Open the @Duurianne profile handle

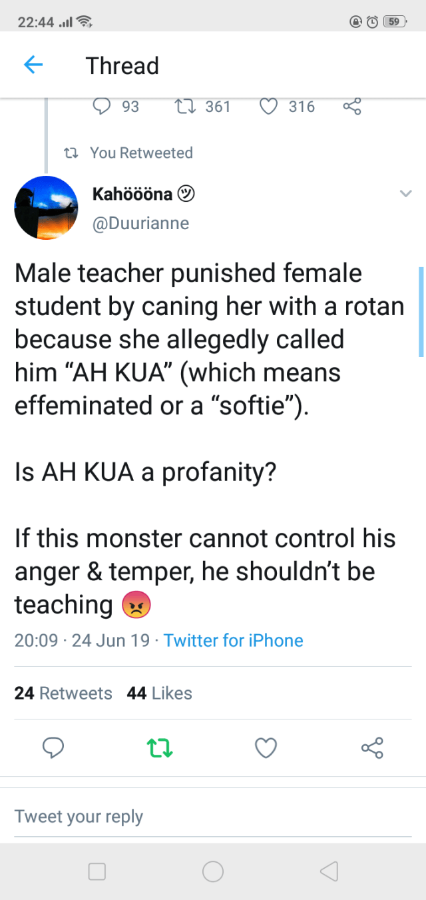pyautogui.click(x=140, y=223)
